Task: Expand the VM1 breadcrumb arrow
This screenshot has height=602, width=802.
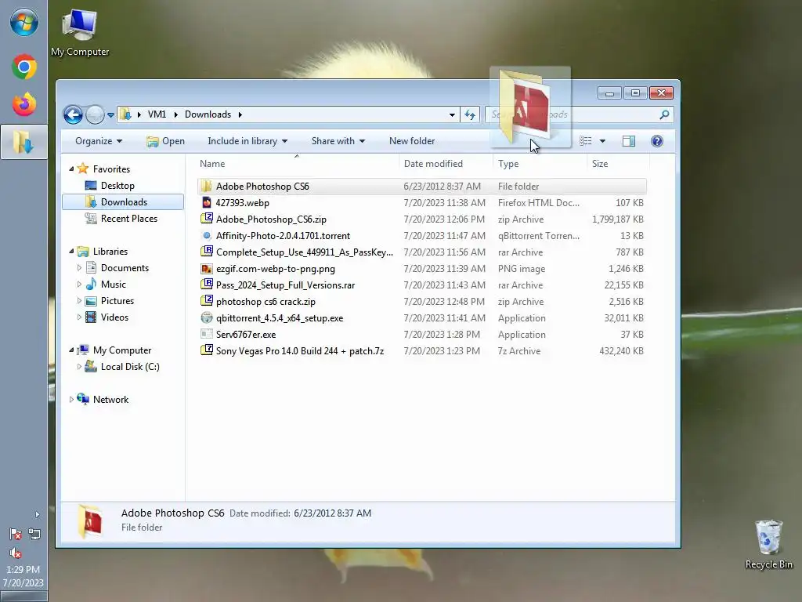Action: [175, 114]
